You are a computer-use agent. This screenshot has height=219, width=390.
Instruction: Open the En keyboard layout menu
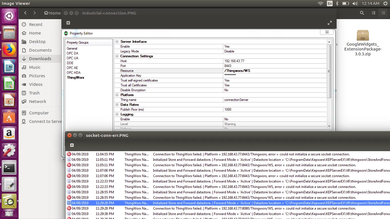[x=330, y=3]
